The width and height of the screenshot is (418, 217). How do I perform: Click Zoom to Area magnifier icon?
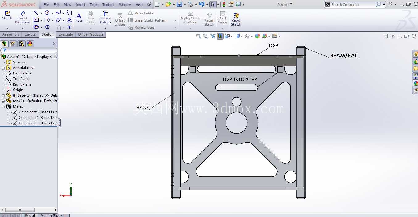click(x=206, y=36)
